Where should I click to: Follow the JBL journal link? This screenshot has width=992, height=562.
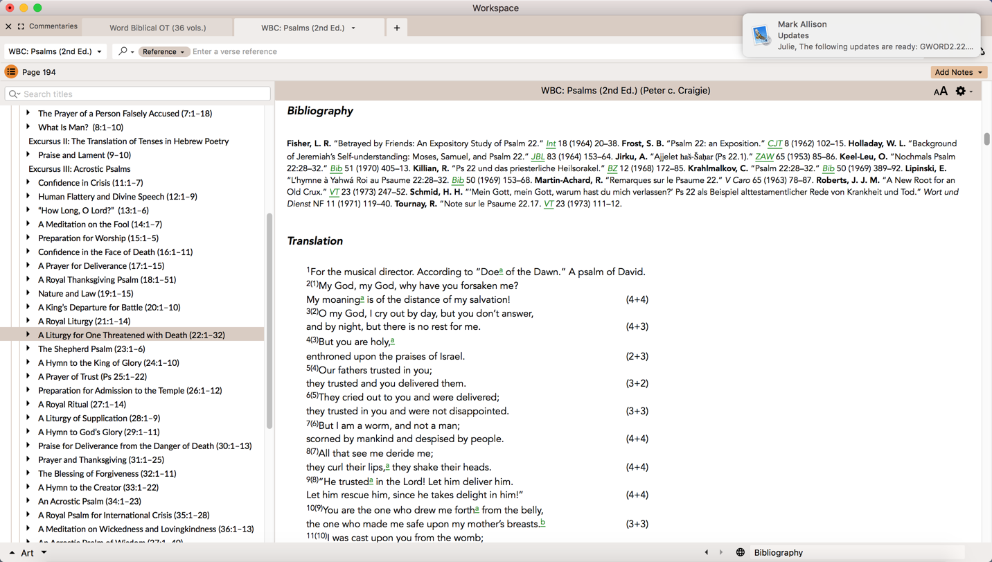pyautogui.click(x=538, y=157)
